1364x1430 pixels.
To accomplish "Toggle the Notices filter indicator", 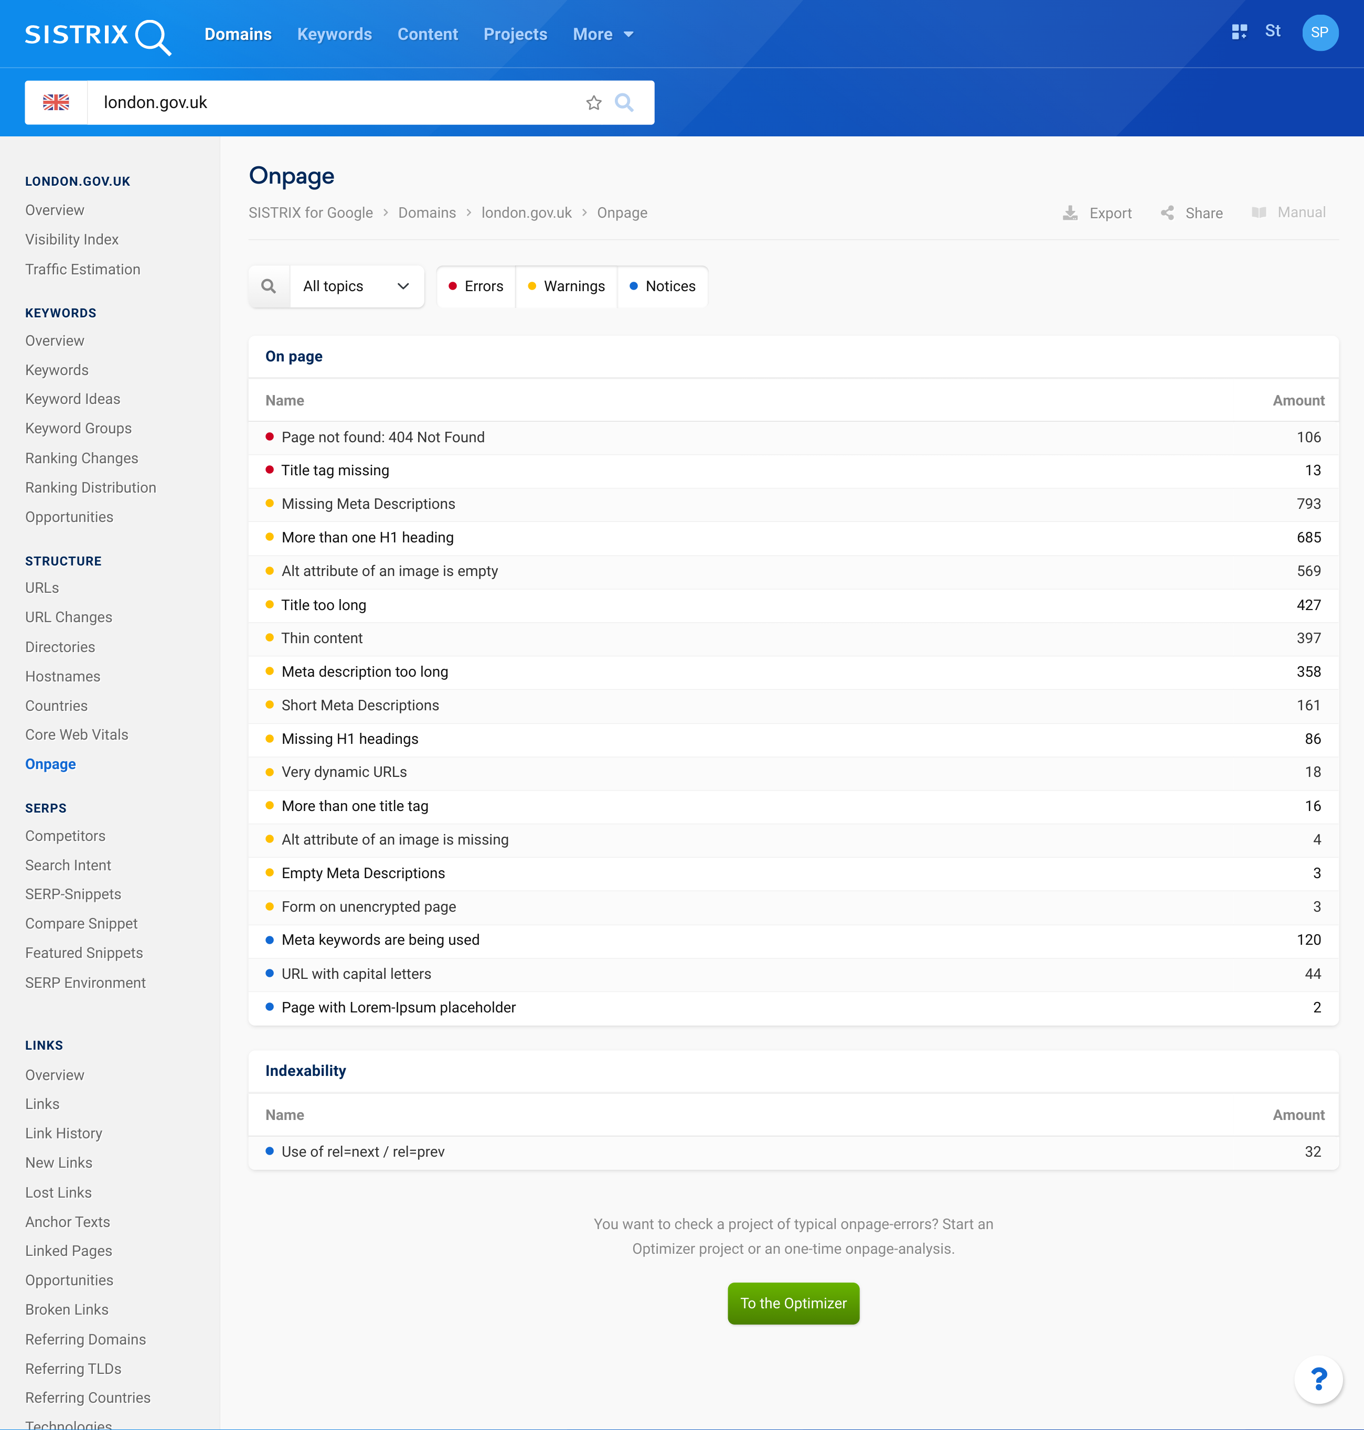I will click(663, 286).
